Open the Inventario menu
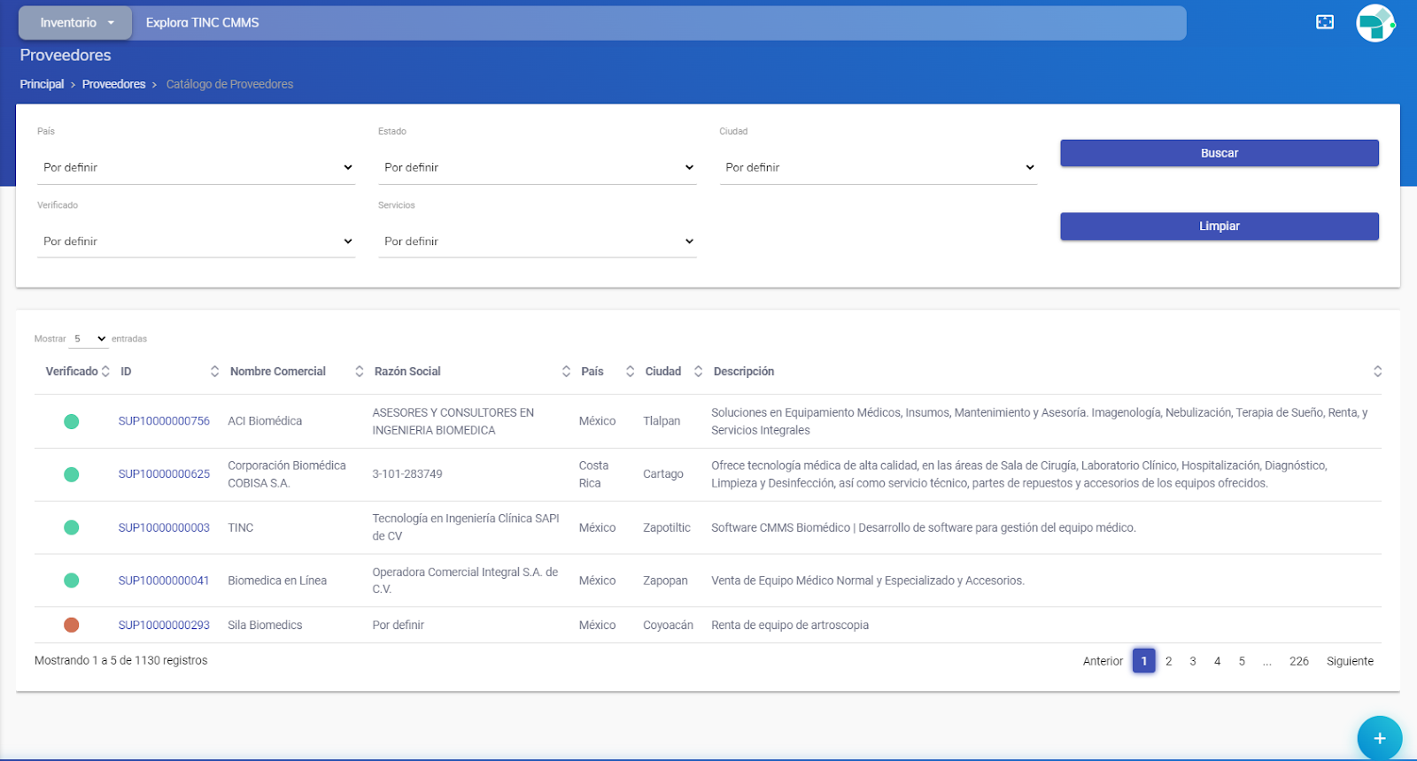1417x761 pixels. [x=76, y=23]
